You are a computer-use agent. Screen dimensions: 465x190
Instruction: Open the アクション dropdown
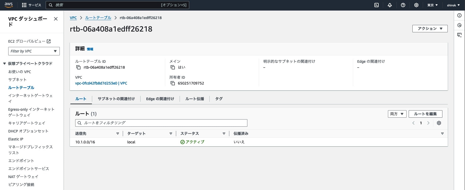click(430, 29)
